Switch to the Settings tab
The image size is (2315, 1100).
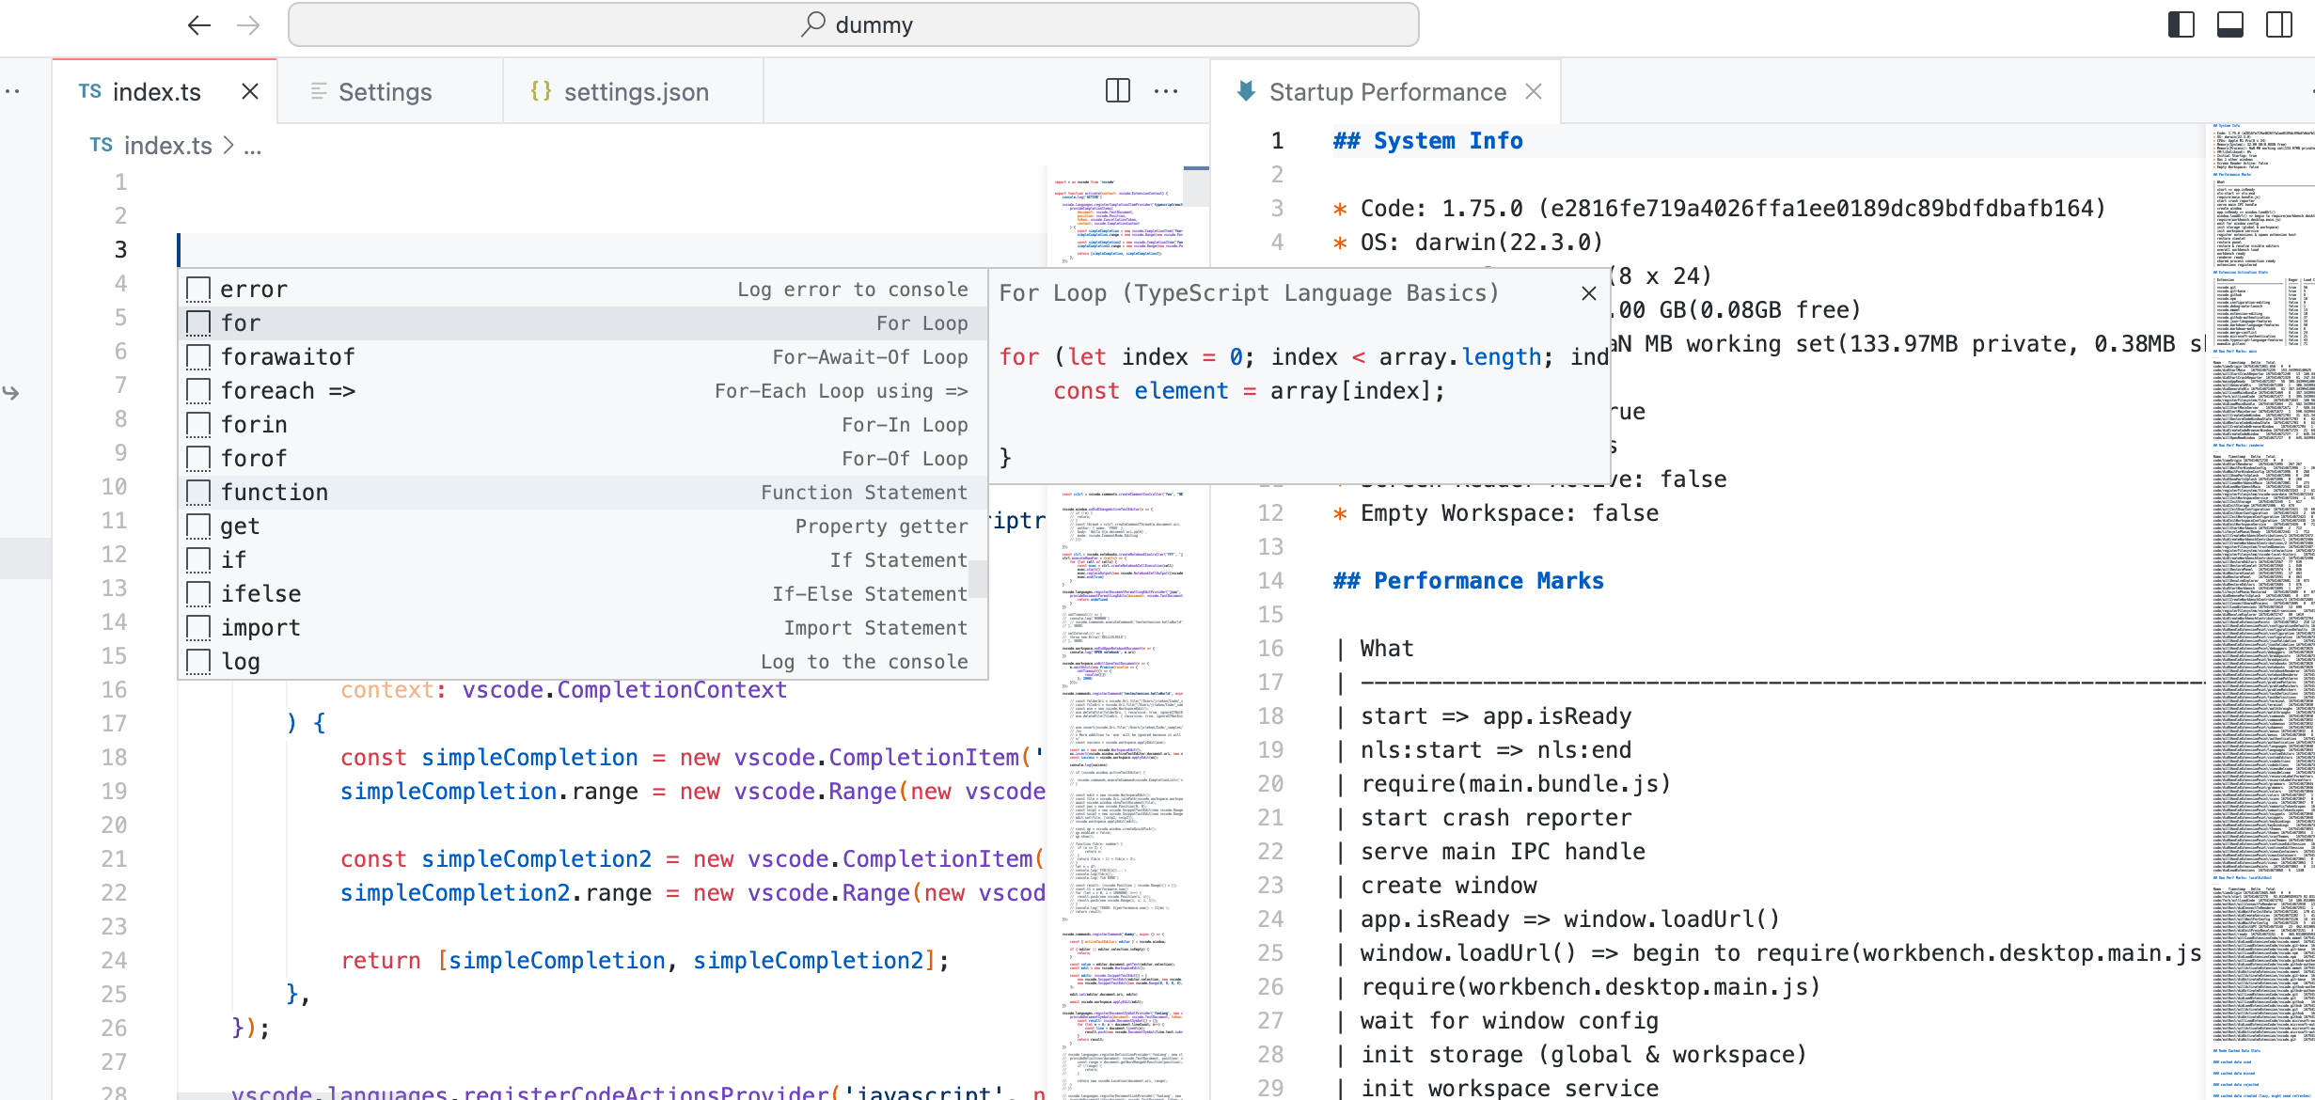pyautogui.click(x=386, y=91)
